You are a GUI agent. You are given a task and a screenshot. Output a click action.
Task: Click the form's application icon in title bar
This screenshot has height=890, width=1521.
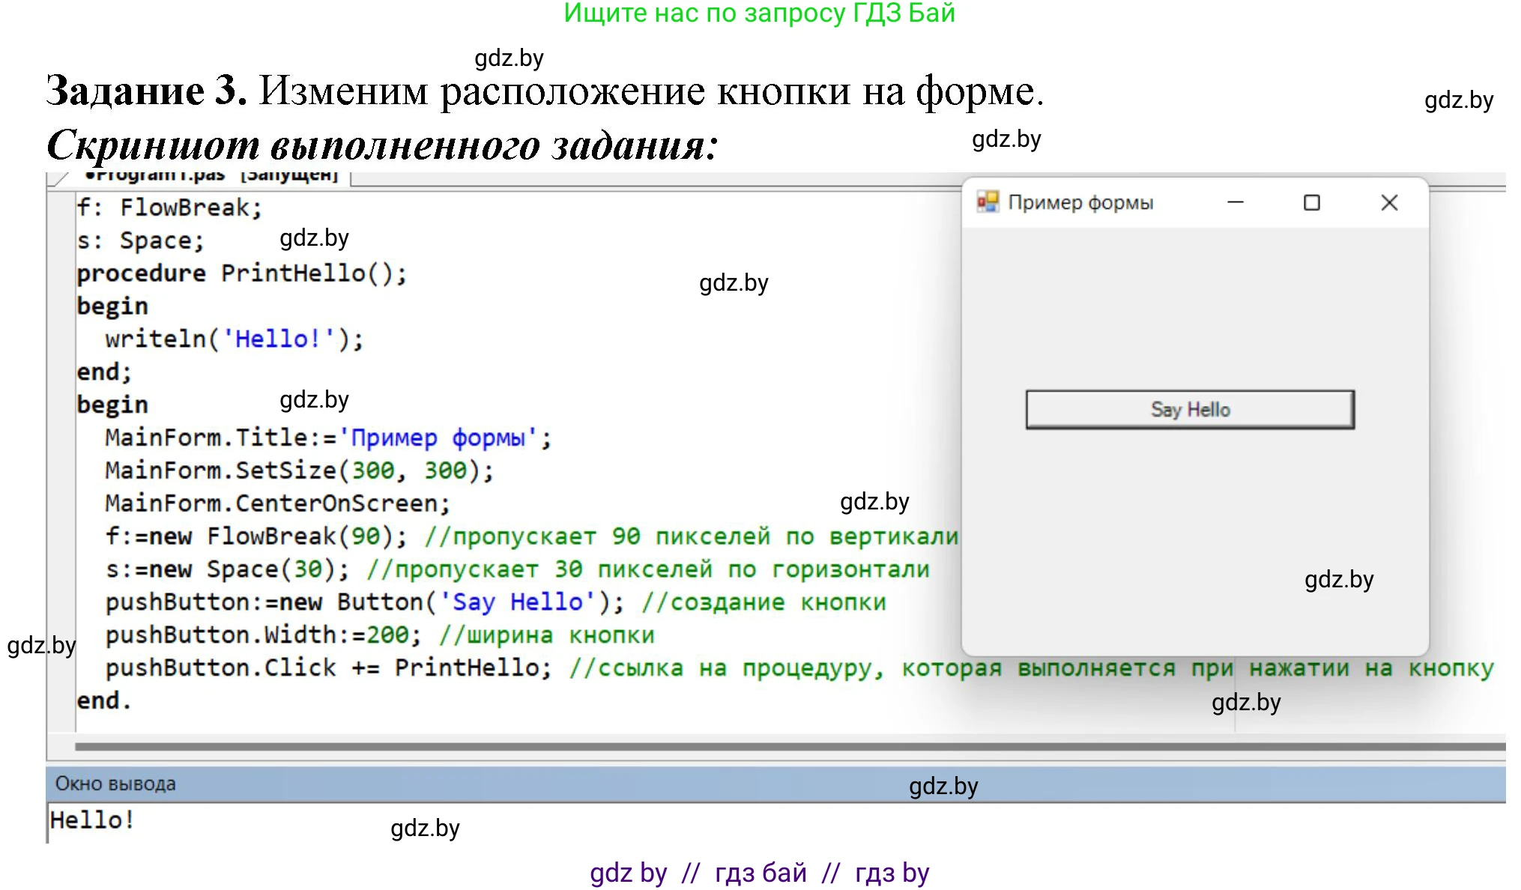pos(988,202)
